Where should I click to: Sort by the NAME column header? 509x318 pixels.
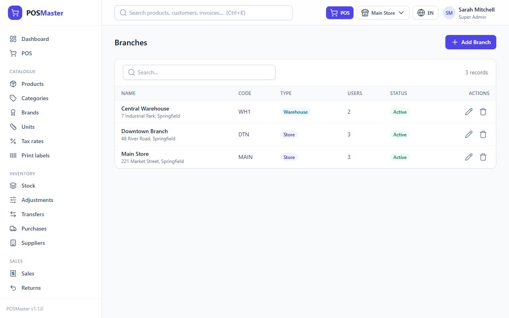pyautogui.click(x=128, y=93)
